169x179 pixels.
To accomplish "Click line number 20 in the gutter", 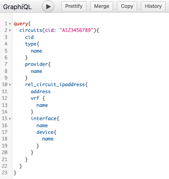I will pyautogui.click(x=5, y=152).
